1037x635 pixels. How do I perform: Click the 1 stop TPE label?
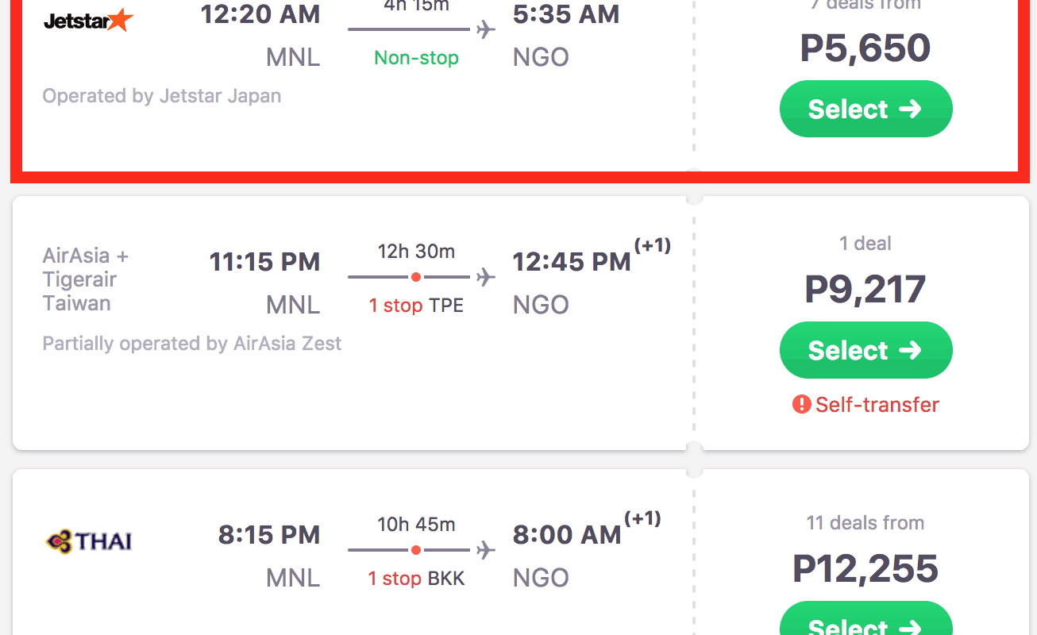pos(416,306)
